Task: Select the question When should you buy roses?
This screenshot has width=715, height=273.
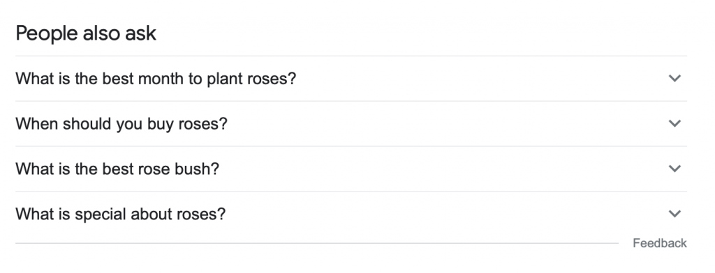Action: [121, 124]
